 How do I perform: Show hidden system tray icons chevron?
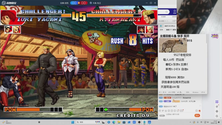[190, 122]
